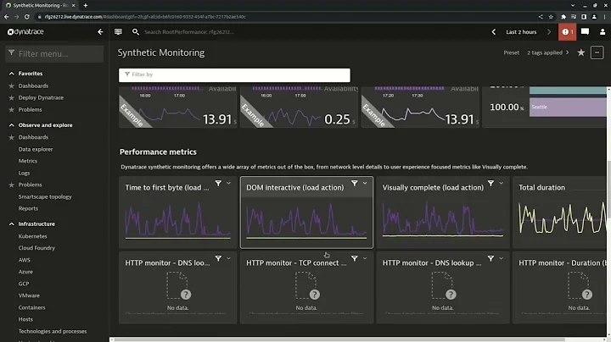Click the Seattle purple availability bar
611x342 pixels.
coord(568,108)
